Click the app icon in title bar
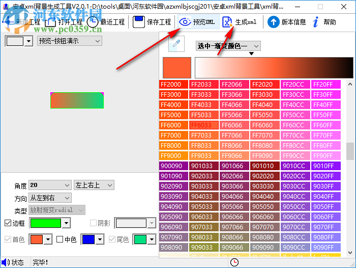Viewport: 356px width, 268px height. point(6,7)
